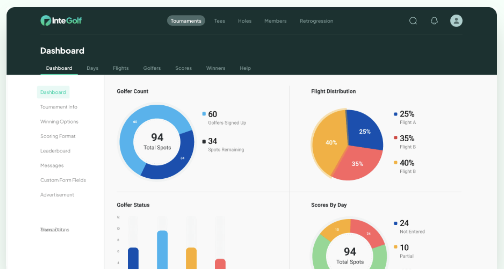Open Custom Form Fields in sidebar
The height and width of the screenshot is (274, 504).
(63, 180)
